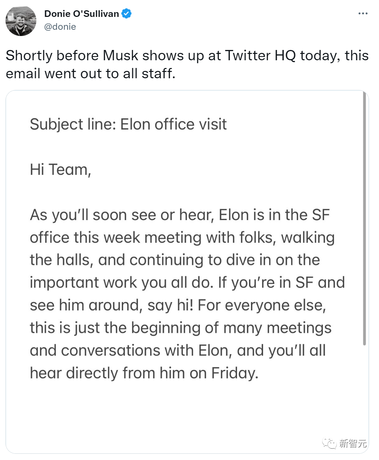This screenshot has width=379, height=460.
Task: Click the line "the halls, and continuing to dive"
Action: click(175, 260)
